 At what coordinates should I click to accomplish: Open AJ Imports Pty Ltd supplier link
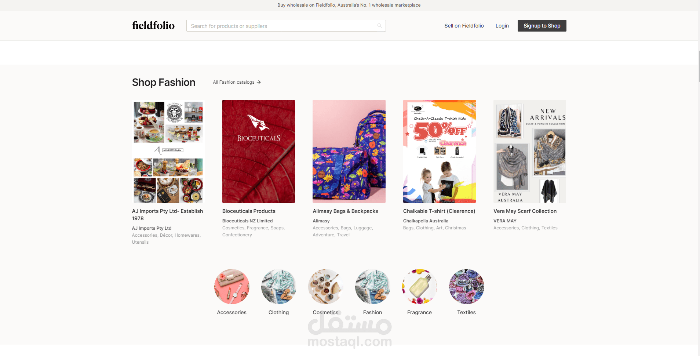(152, 228)
